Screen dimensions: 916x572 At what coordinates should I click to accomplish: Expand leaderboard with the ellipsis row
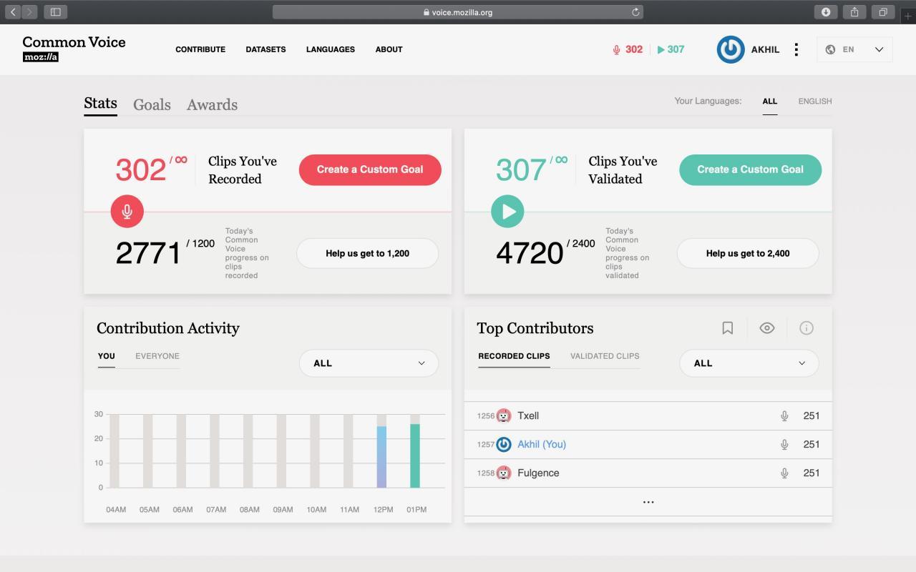(x=648, y=502)
